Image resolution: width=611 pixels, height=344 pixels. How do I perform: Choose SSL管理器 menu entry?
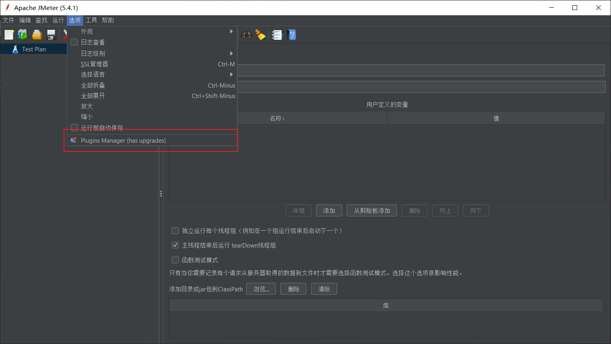(x=152, y=64)
